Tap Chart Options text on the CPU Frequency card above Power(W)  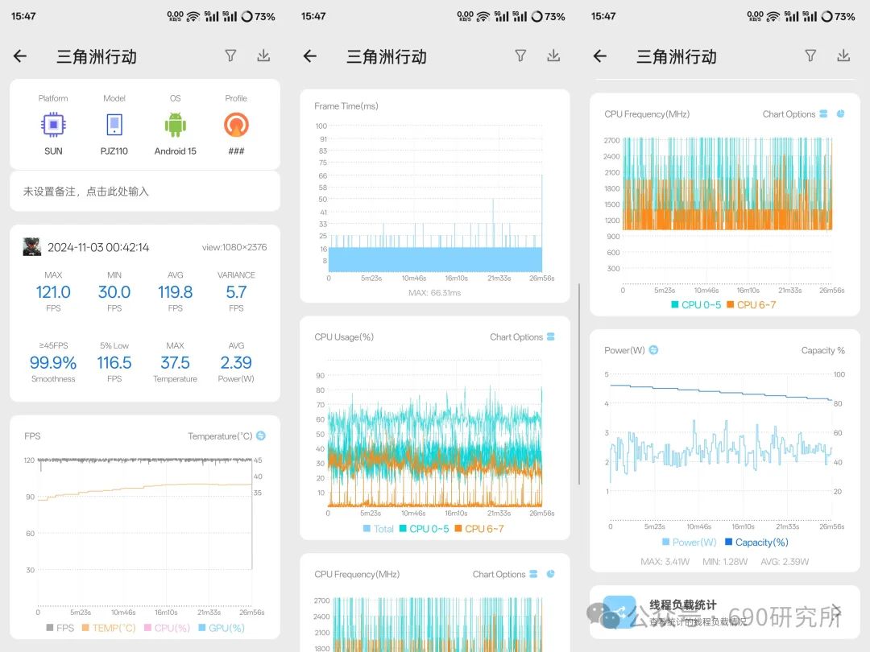789,113
